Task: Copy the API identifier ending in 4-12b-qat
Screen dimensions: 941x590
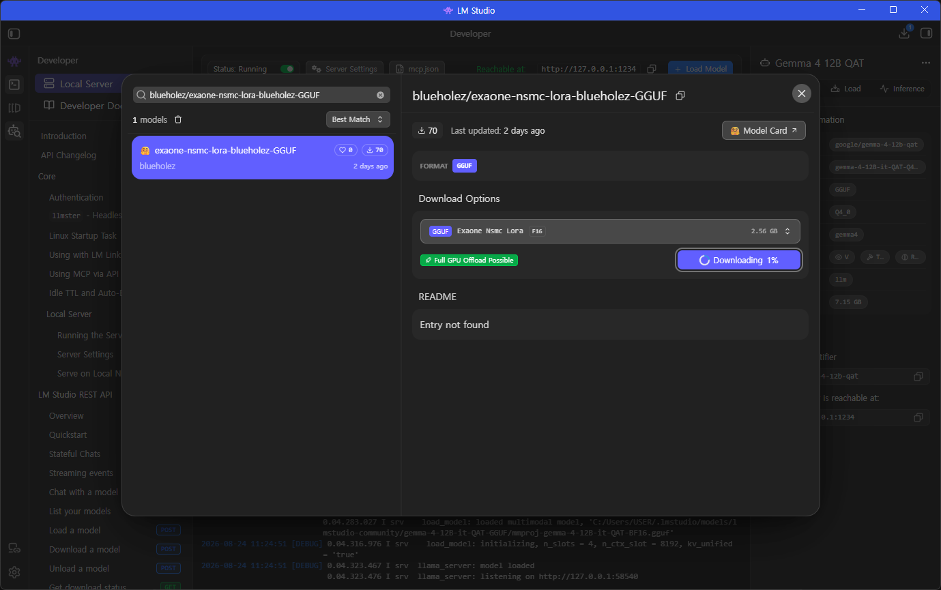Action: click(918, 377)
